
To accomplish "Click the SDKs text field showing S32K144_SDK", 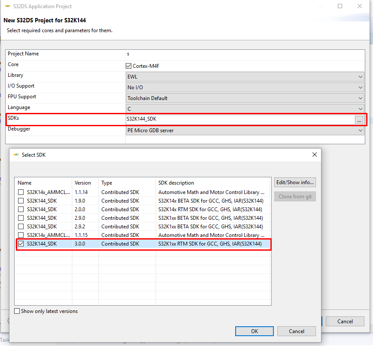I will 240,119.
